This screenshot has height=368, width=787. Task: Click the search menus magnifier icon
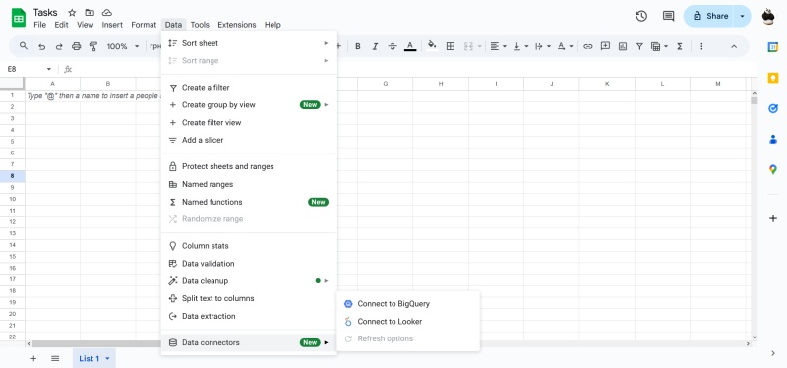point(24,46)
